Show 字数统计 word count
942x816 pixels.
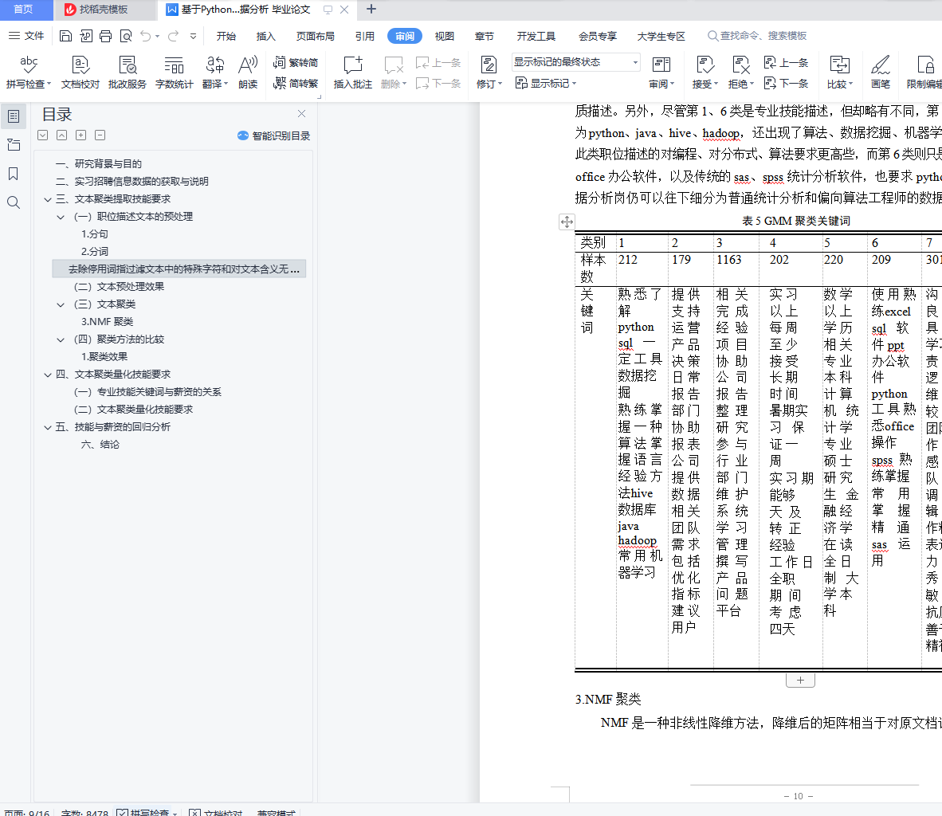(175, 72)
